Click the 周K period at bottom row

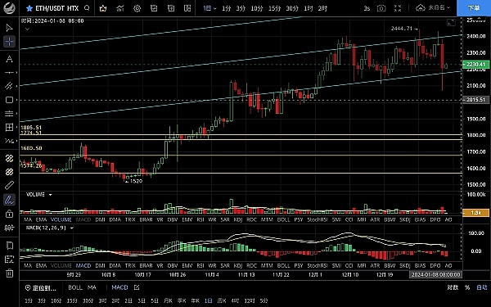click(222, 300)
